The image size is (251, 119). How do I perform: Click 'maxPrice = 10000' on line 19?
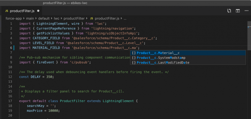click(42, 111)
